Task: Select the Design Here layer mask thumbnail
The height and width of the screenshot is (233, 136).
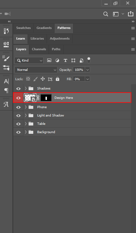Action: click(x=46, y=98)
